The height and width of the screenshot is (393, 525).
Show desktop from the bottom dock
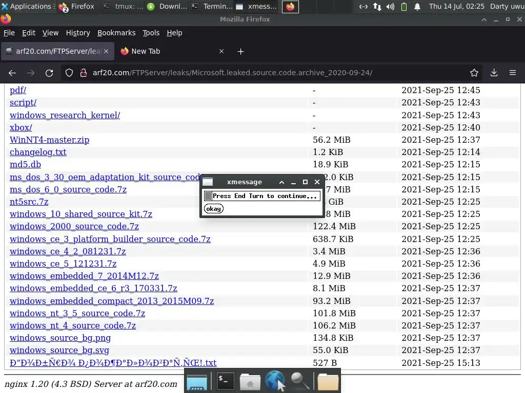pyautogui.click(x=197, y=381)
